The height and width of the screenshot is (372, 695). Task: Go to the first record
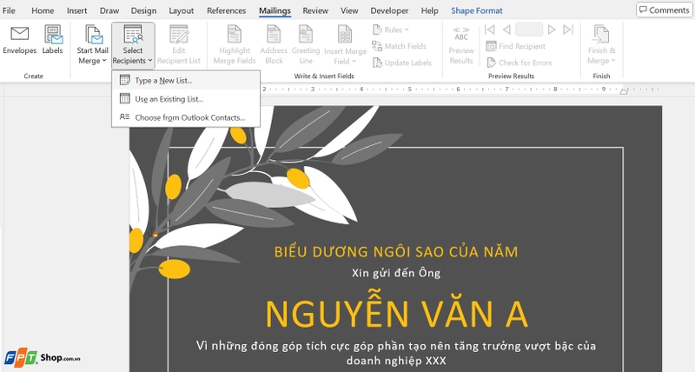tap(490, 30)
